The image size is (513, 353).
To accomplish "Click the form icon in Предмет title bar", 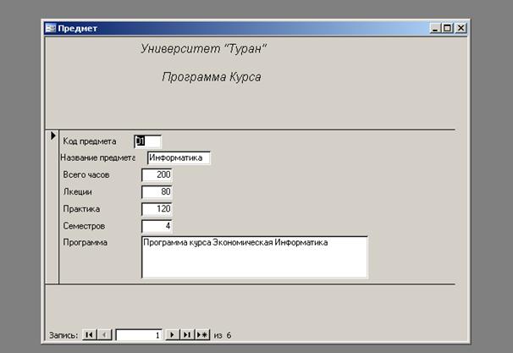I will point(51,29).
